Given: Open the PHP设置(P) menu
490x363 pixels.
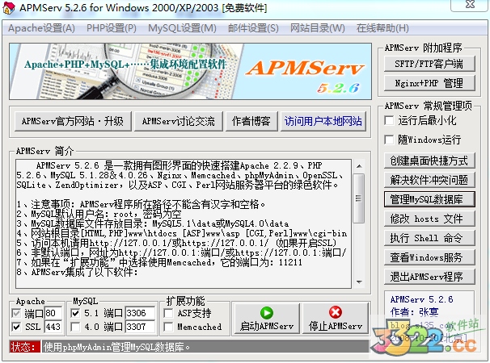Looking at the screenshot, I should tap(112, 28).
